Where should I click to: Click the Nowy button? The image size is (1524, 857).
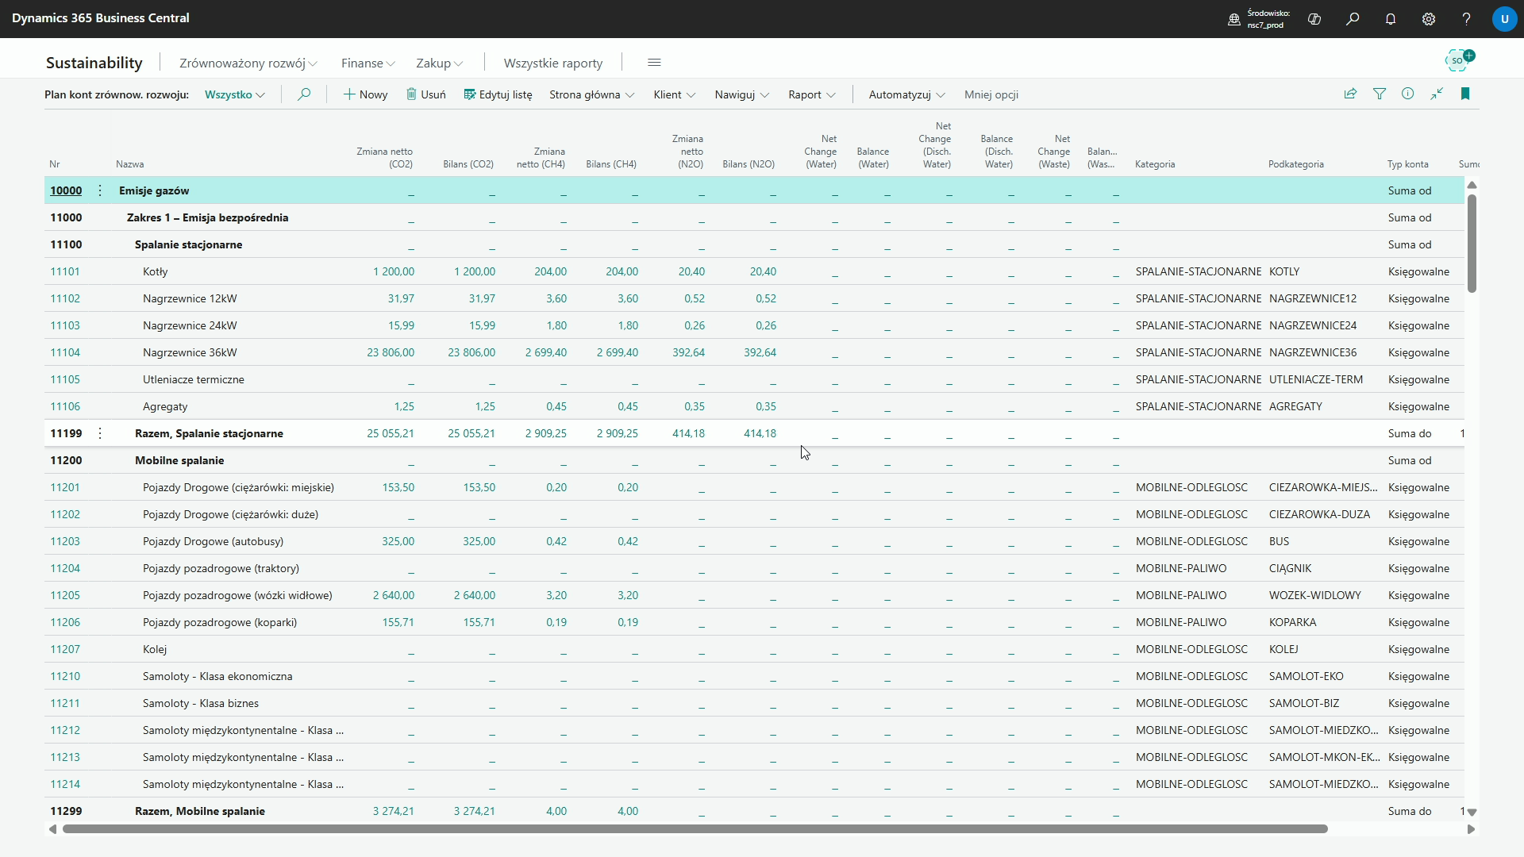365,94
